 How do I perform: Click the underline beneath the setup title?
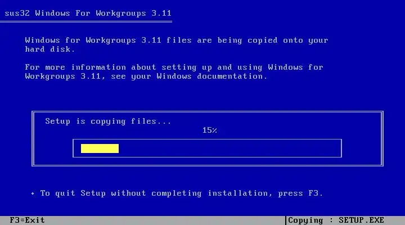point(86,22)
